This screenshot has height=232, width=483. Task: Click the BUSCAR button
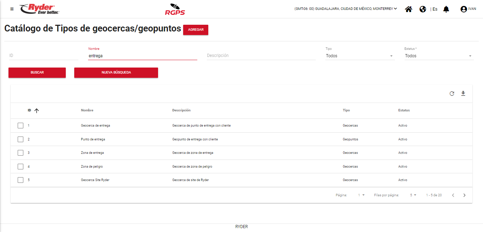(x=37, y=72)
